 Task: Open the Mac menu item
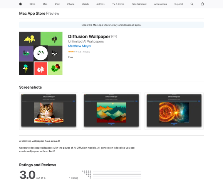tap(45, 4)
